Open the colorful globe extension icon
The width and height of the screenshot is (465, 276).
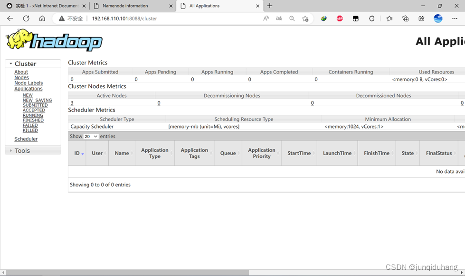click(x=323, y=18)
